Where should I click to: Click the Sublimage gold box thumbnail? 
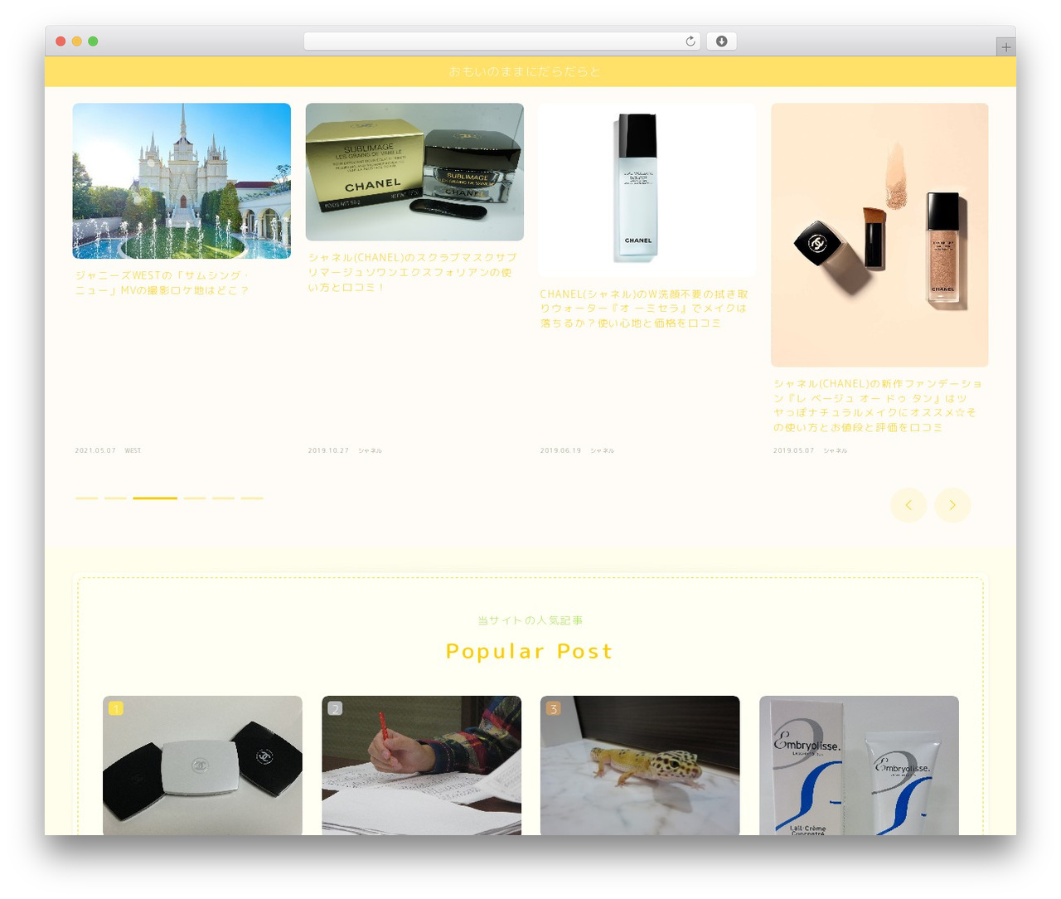click(414, 172)
